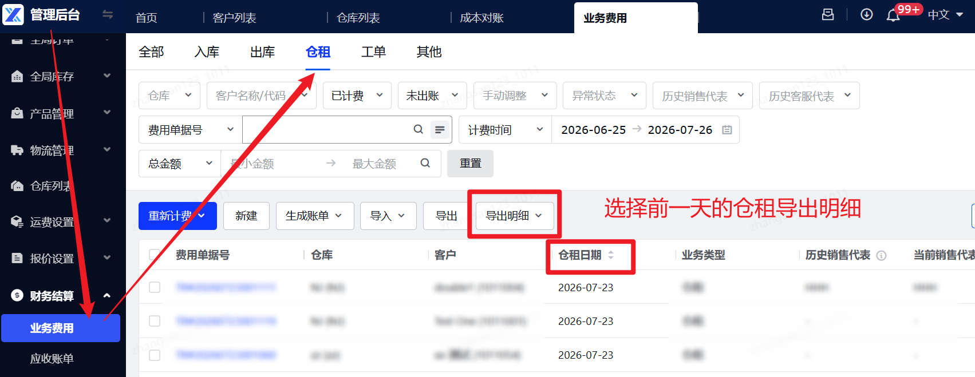
Task: Click the search icon in 费用单据号 field
Action: 419,129
